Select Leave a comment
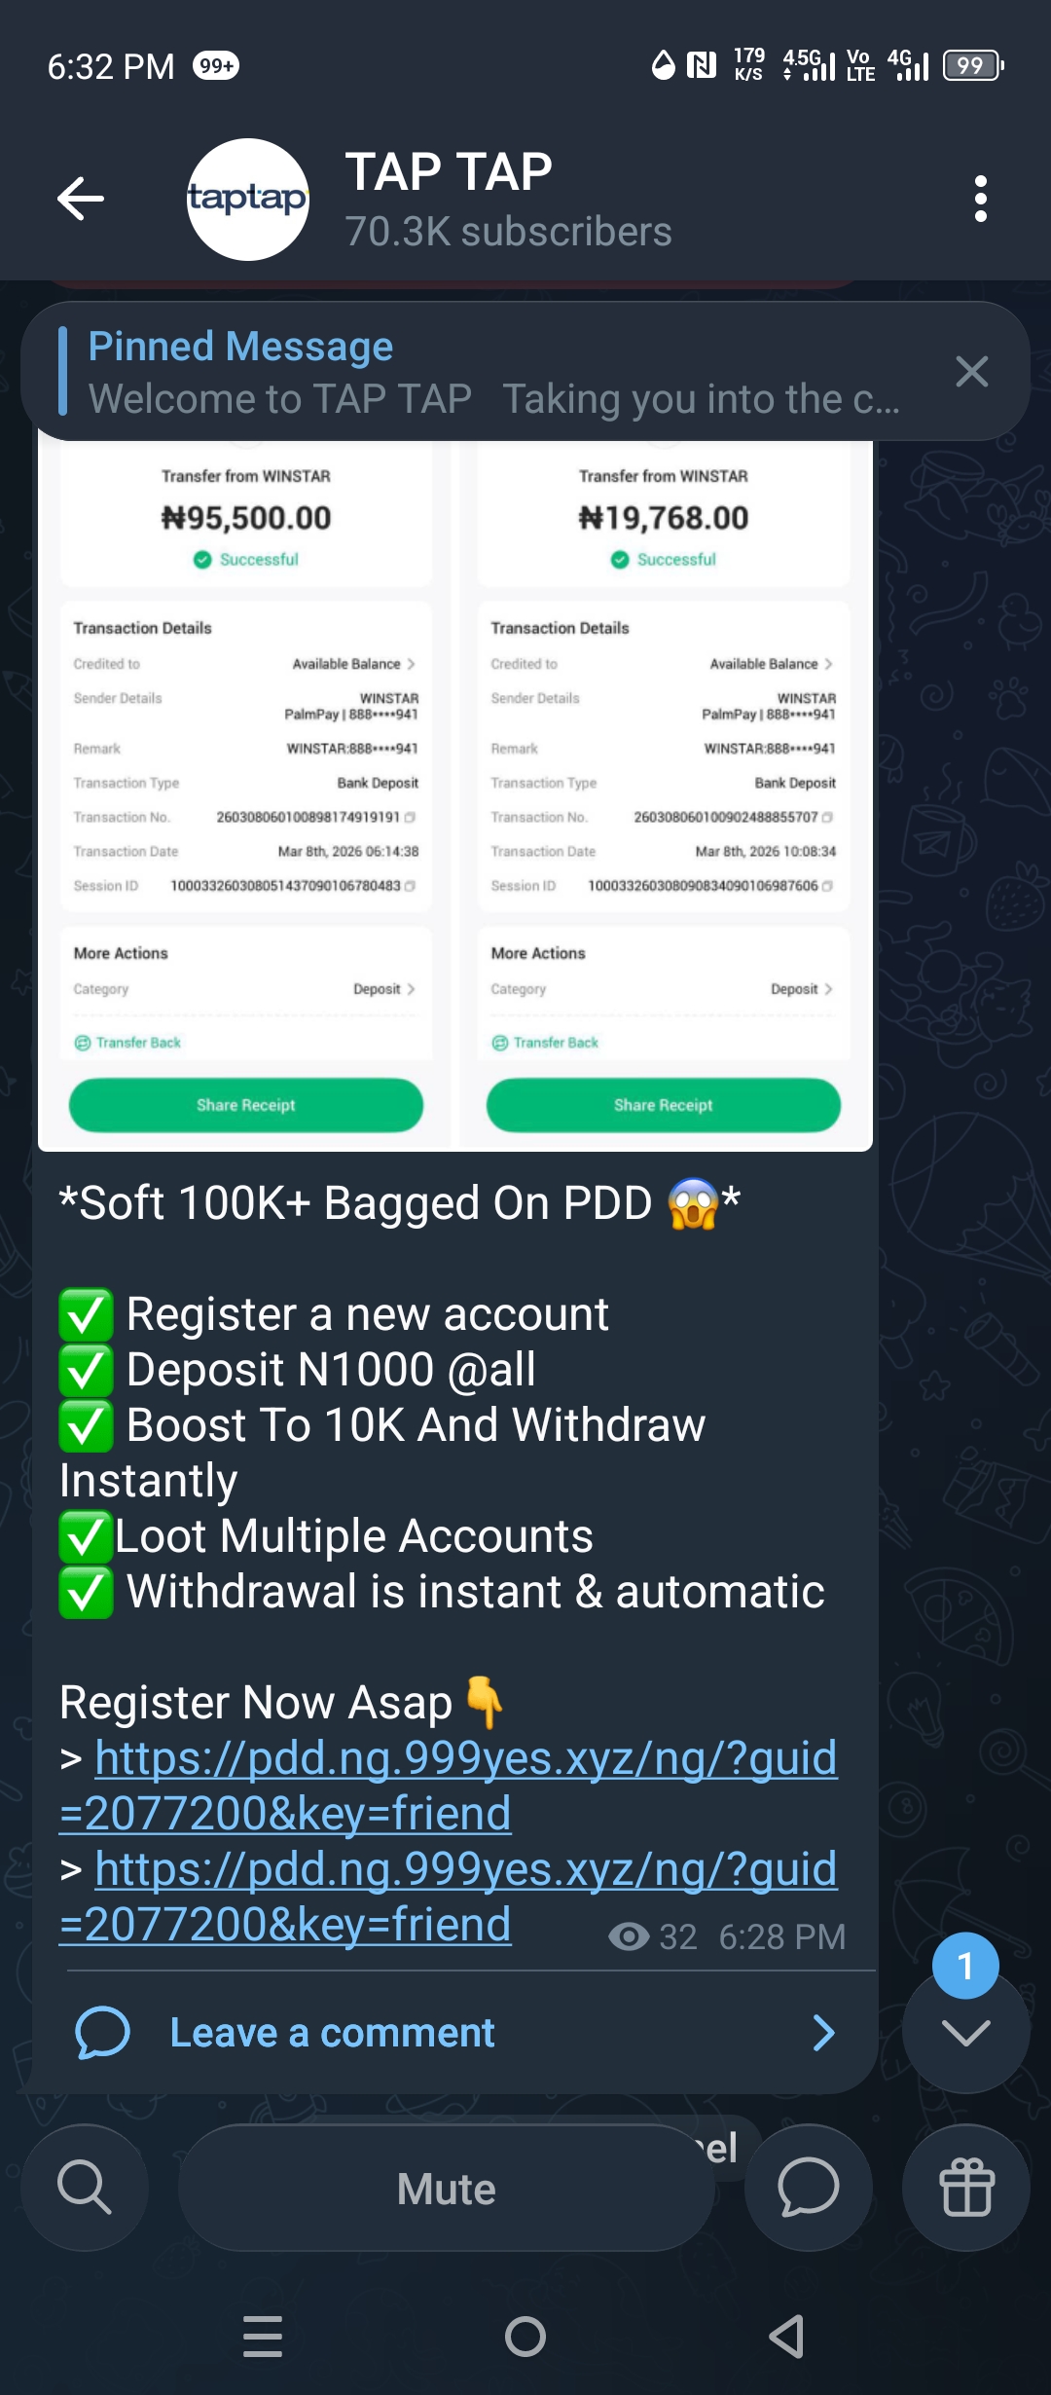 332,2033
